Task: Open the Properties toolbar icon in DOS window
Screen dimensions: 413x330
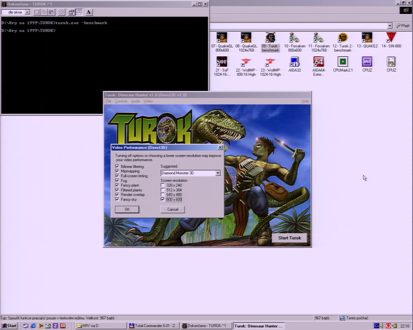Action: tap(72, 12)
